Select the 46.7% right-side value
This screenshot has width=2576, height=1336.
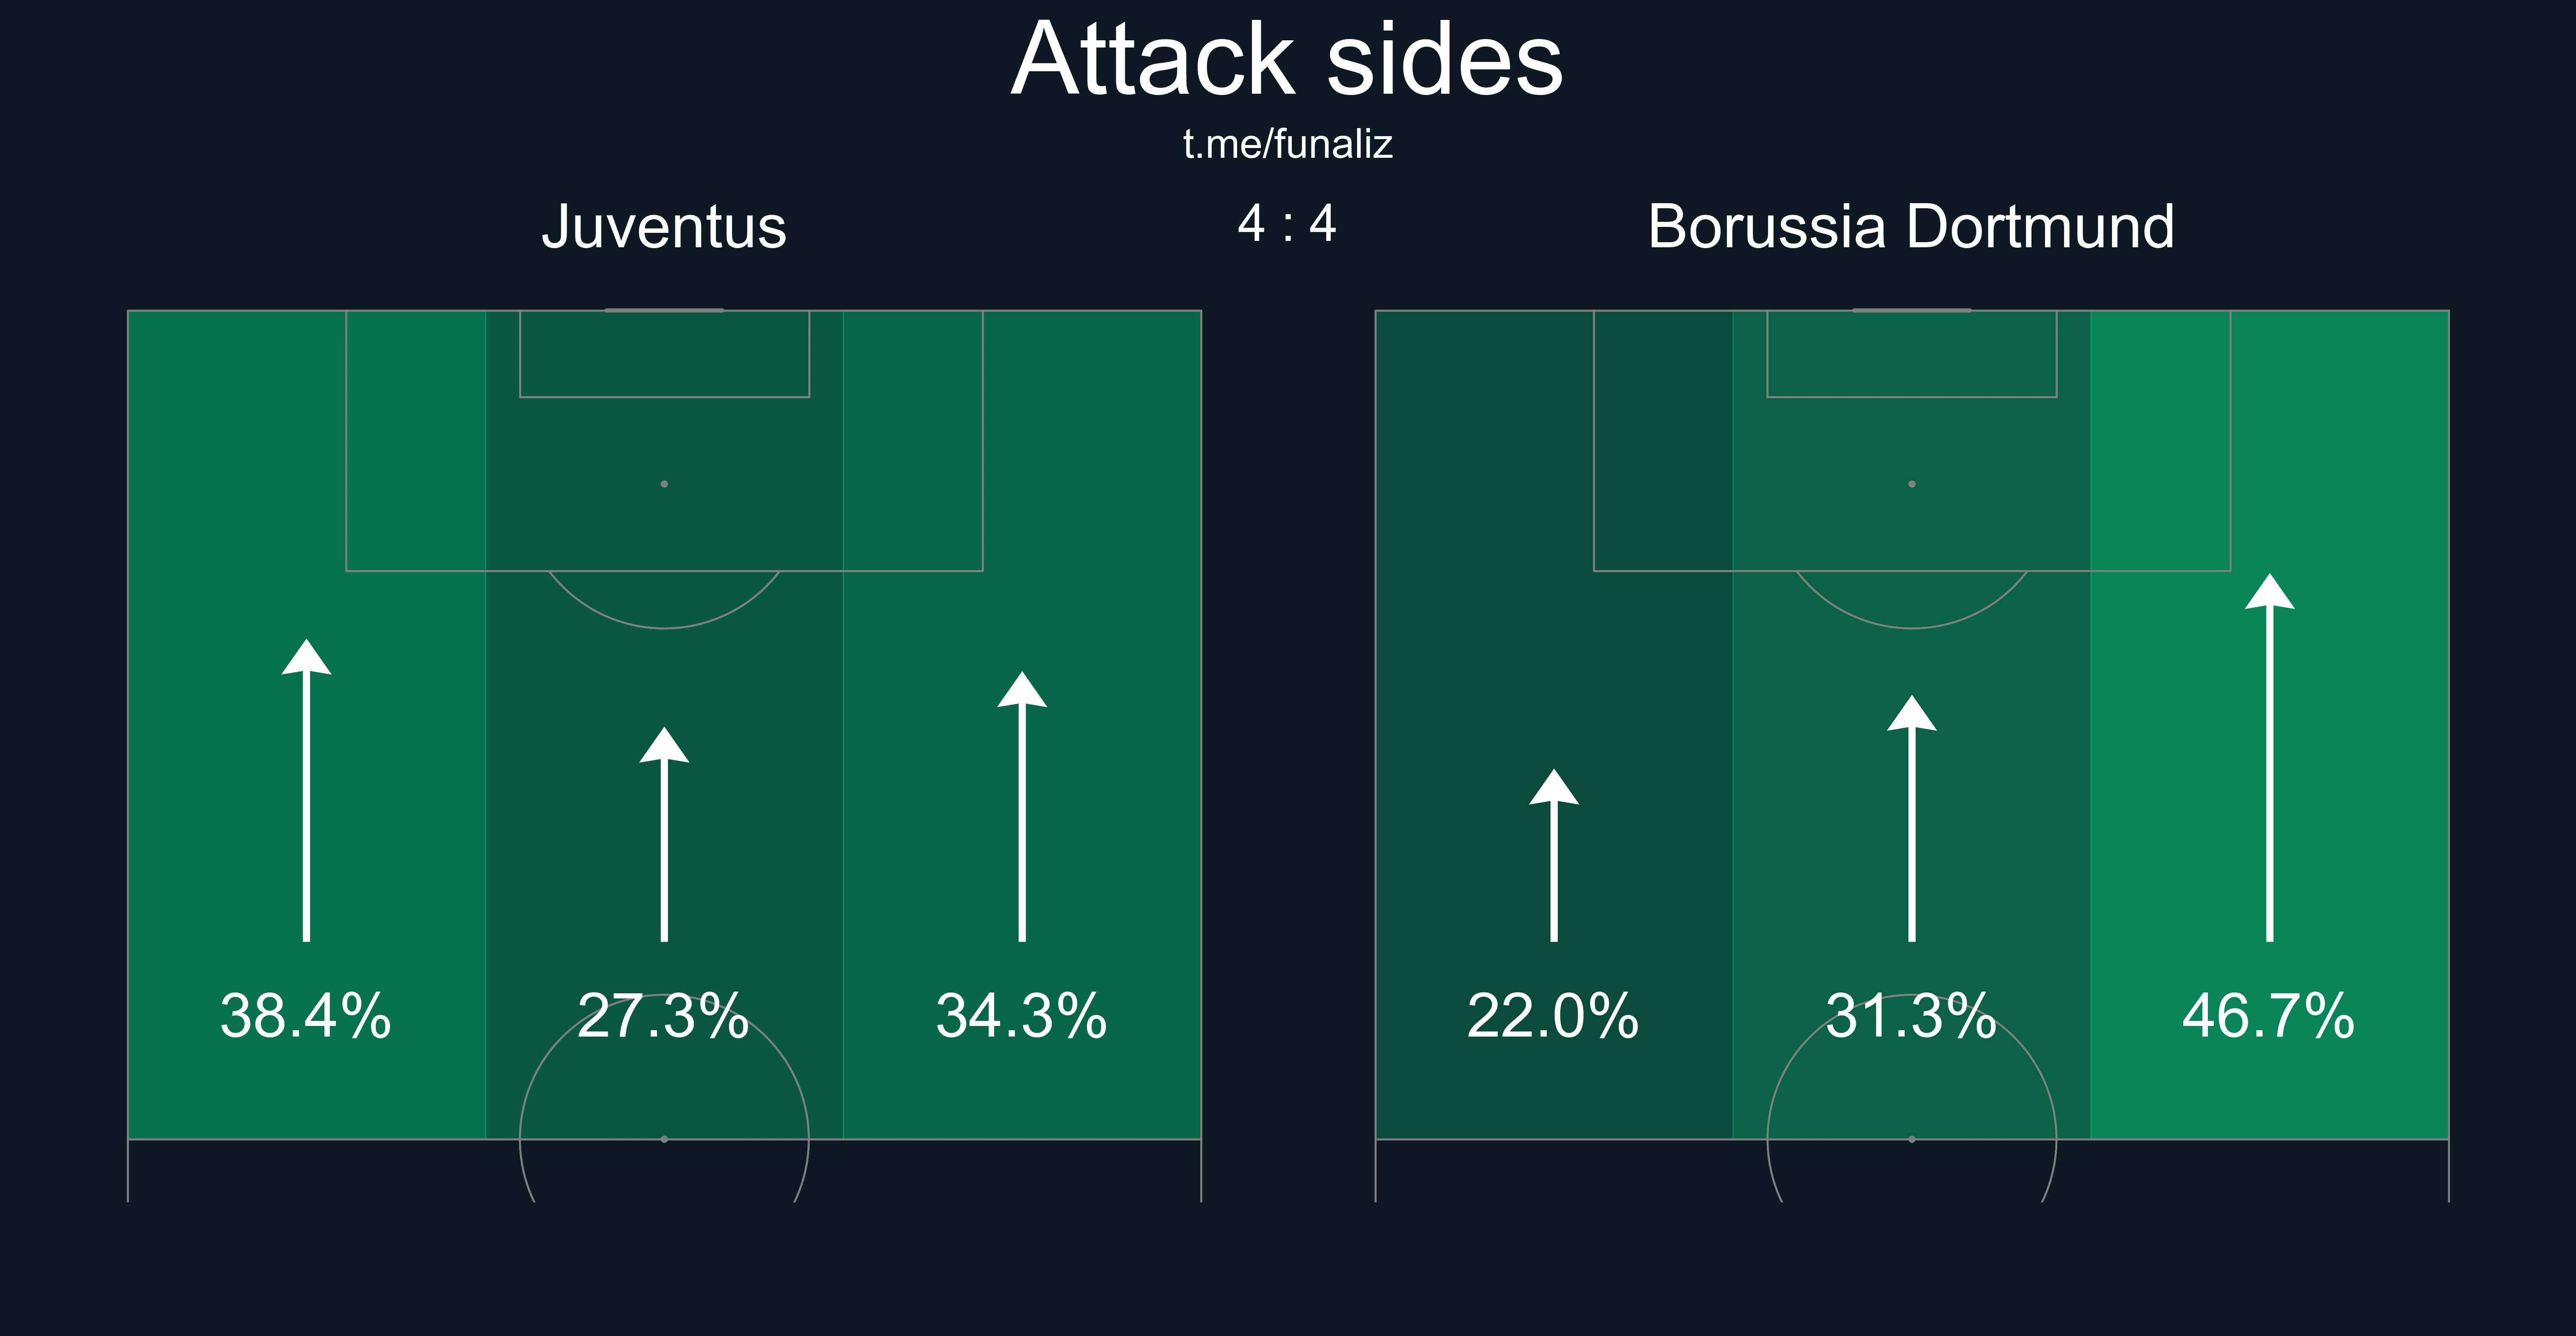[x=2269, y=1016]
